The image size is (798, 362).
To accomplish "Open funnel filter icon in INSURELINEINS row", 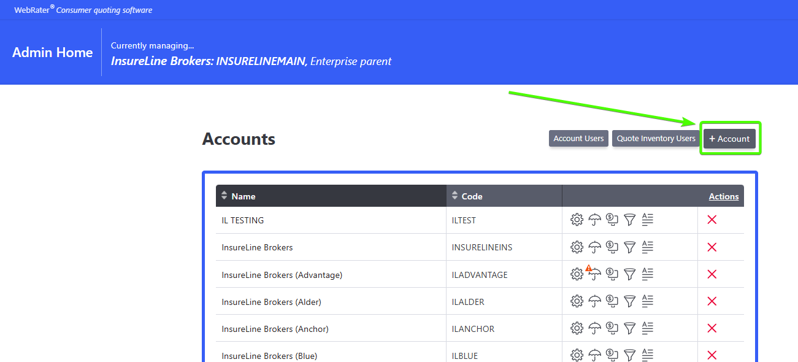I will 629,247.
